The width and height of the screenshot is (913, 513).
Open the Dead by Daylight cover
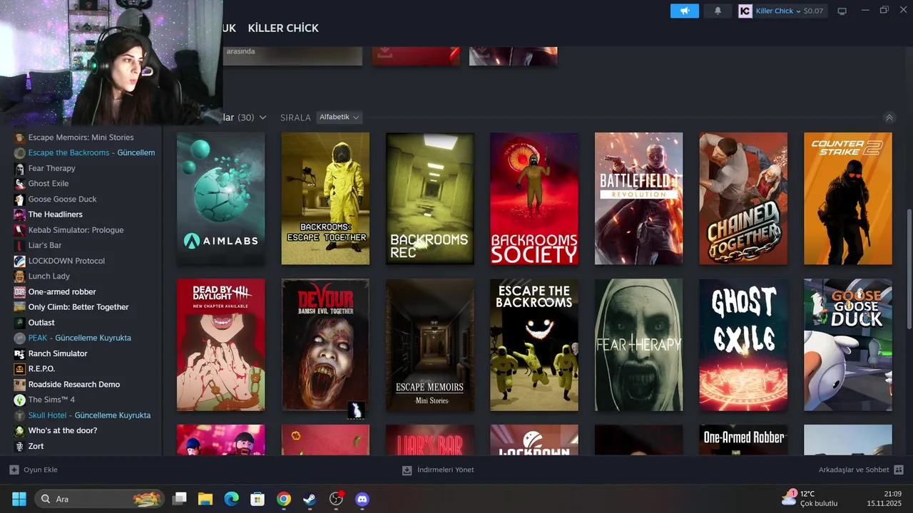coord(220,345)
